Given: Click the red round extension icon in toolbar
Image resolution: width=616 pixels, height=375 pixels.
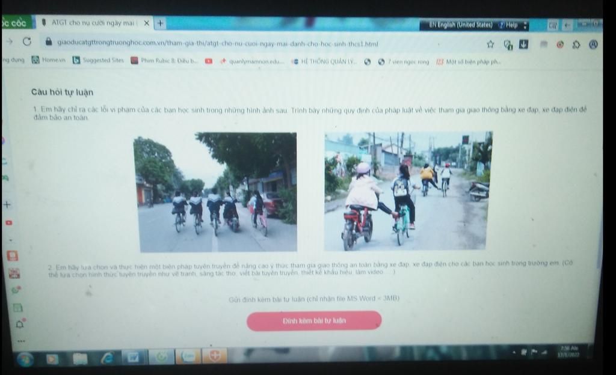Looking at the screenshot, I should (x=560, y=44).
